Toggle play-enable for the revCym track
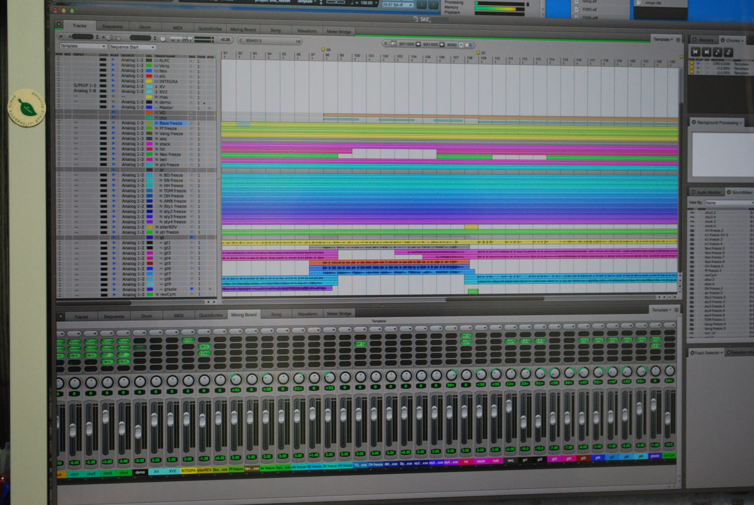Image resolution: width=754 pixels, height=505 pixels. tap(114, 294)
